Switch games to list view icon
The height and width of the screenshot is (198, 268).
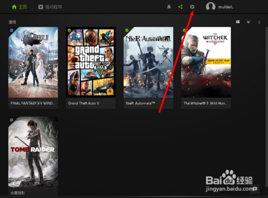pyautogui.click(x=238, y=22)
